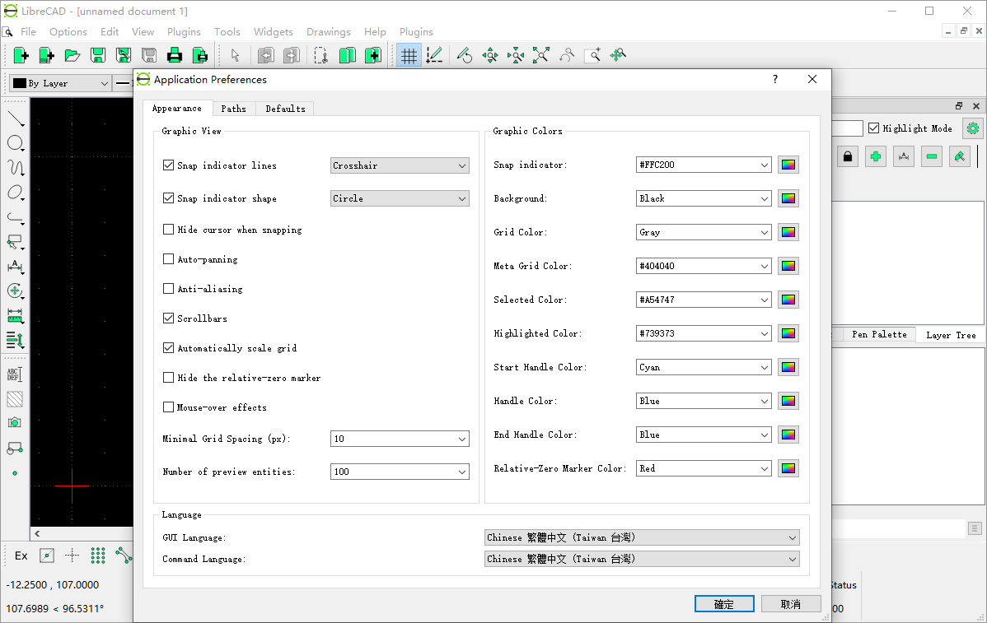Open the GUI Language dropdown
987x623 pixels.
(x=642, y=537)
